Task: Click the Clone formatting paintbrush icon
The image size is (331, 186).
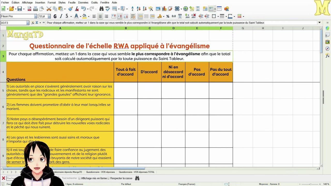Action: tap(71, 9)
